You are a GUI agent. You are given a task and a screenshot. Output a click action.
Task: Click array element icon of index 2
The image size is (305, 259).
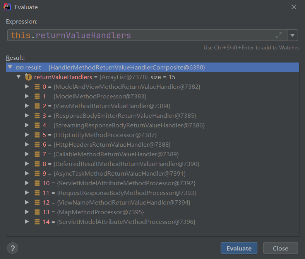coord(37,106)
